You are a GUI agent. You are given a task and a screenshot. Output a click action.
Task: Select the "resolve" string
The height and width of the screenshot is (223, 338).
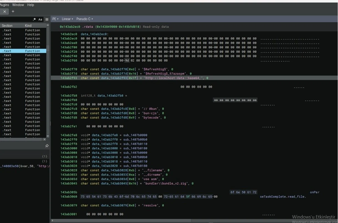(x=150, y=206)
